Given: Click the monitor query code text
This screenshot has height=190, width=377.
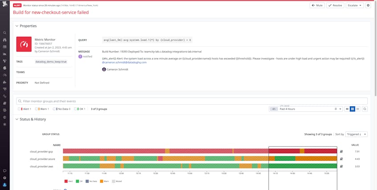Looking at the screenshot, I should pos(147,40).
